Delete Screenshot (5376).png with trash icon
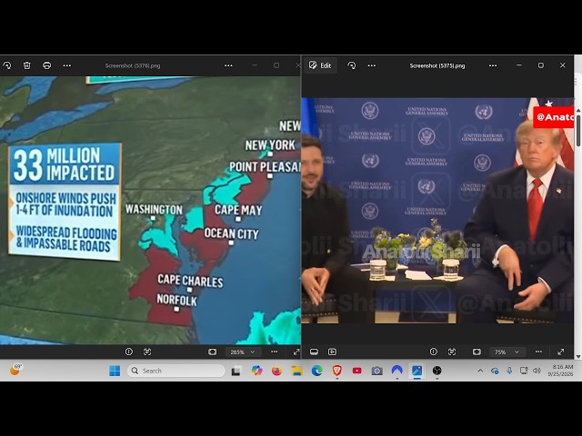Viewport: 582px width, 436px height. pos(27,65)
